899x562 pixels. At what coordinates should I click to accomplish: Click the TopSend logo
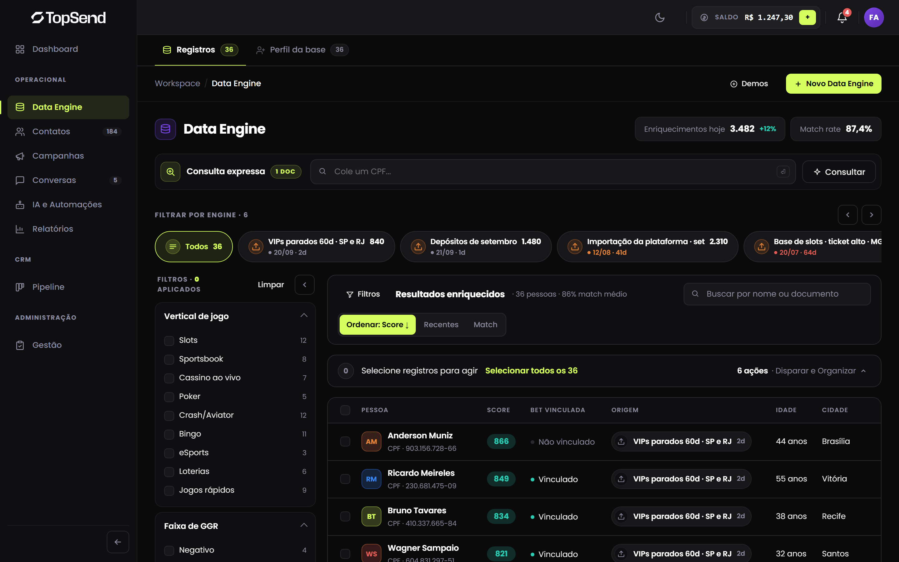coord(68,17)
